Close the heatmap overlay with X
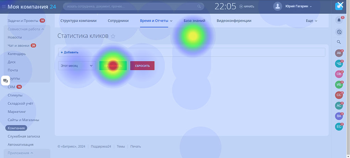 (x=340, y=5)
